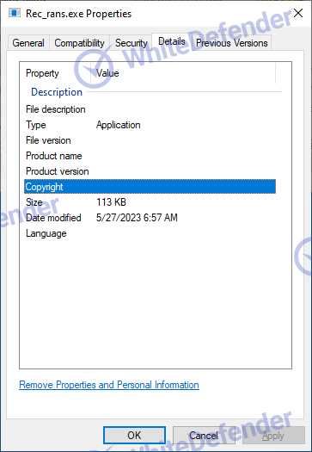Open Remove Properties and Personal Information link
The height and width of the screenshot is (452, 312).
tap(109, 385)
